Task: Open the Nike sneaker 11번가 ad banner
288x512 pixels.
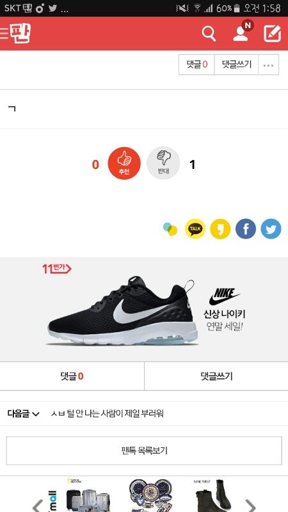Action: [144, 309]
